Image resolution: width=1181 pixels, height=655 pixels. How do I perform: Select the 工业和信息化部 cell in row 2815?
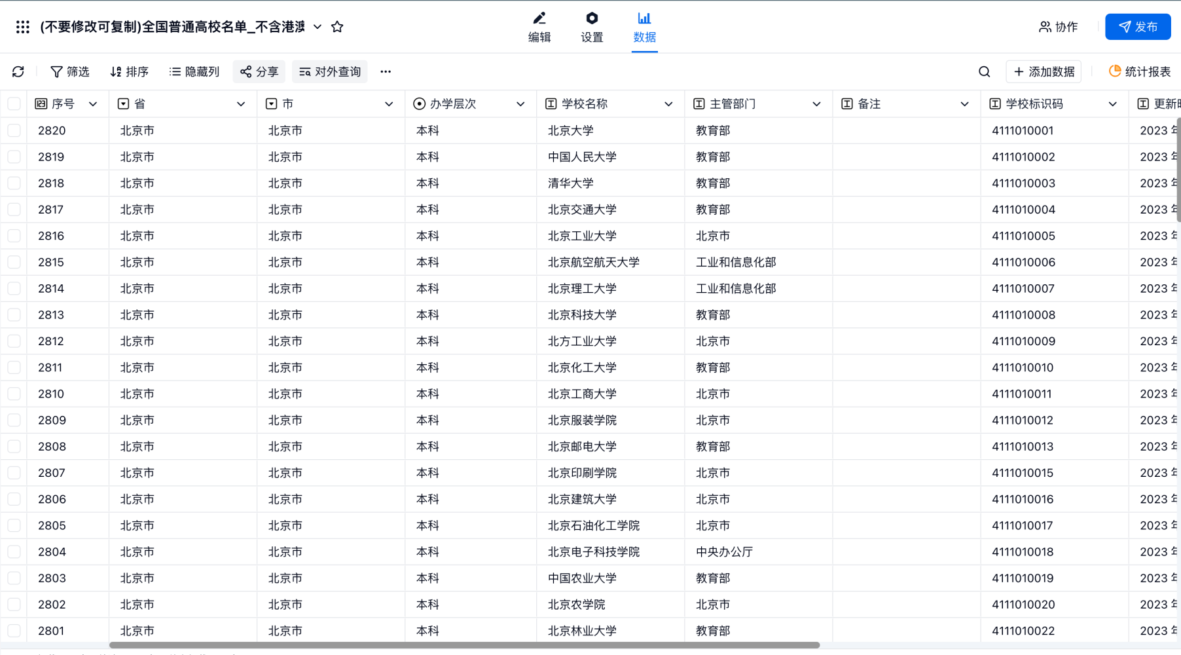[x=758, y=262]
